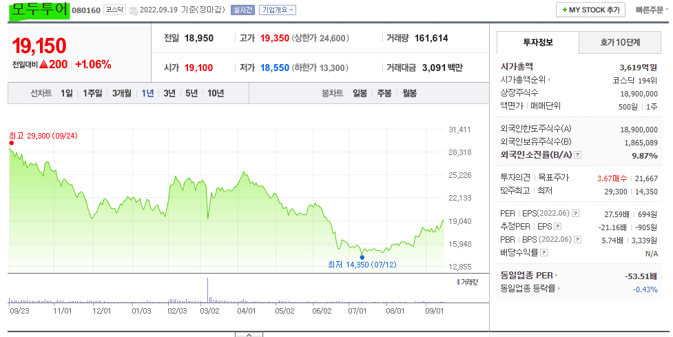Screen dimensions: 673x337
Task: Switch to the 투자정보 tab
Action: pos(538,42)
